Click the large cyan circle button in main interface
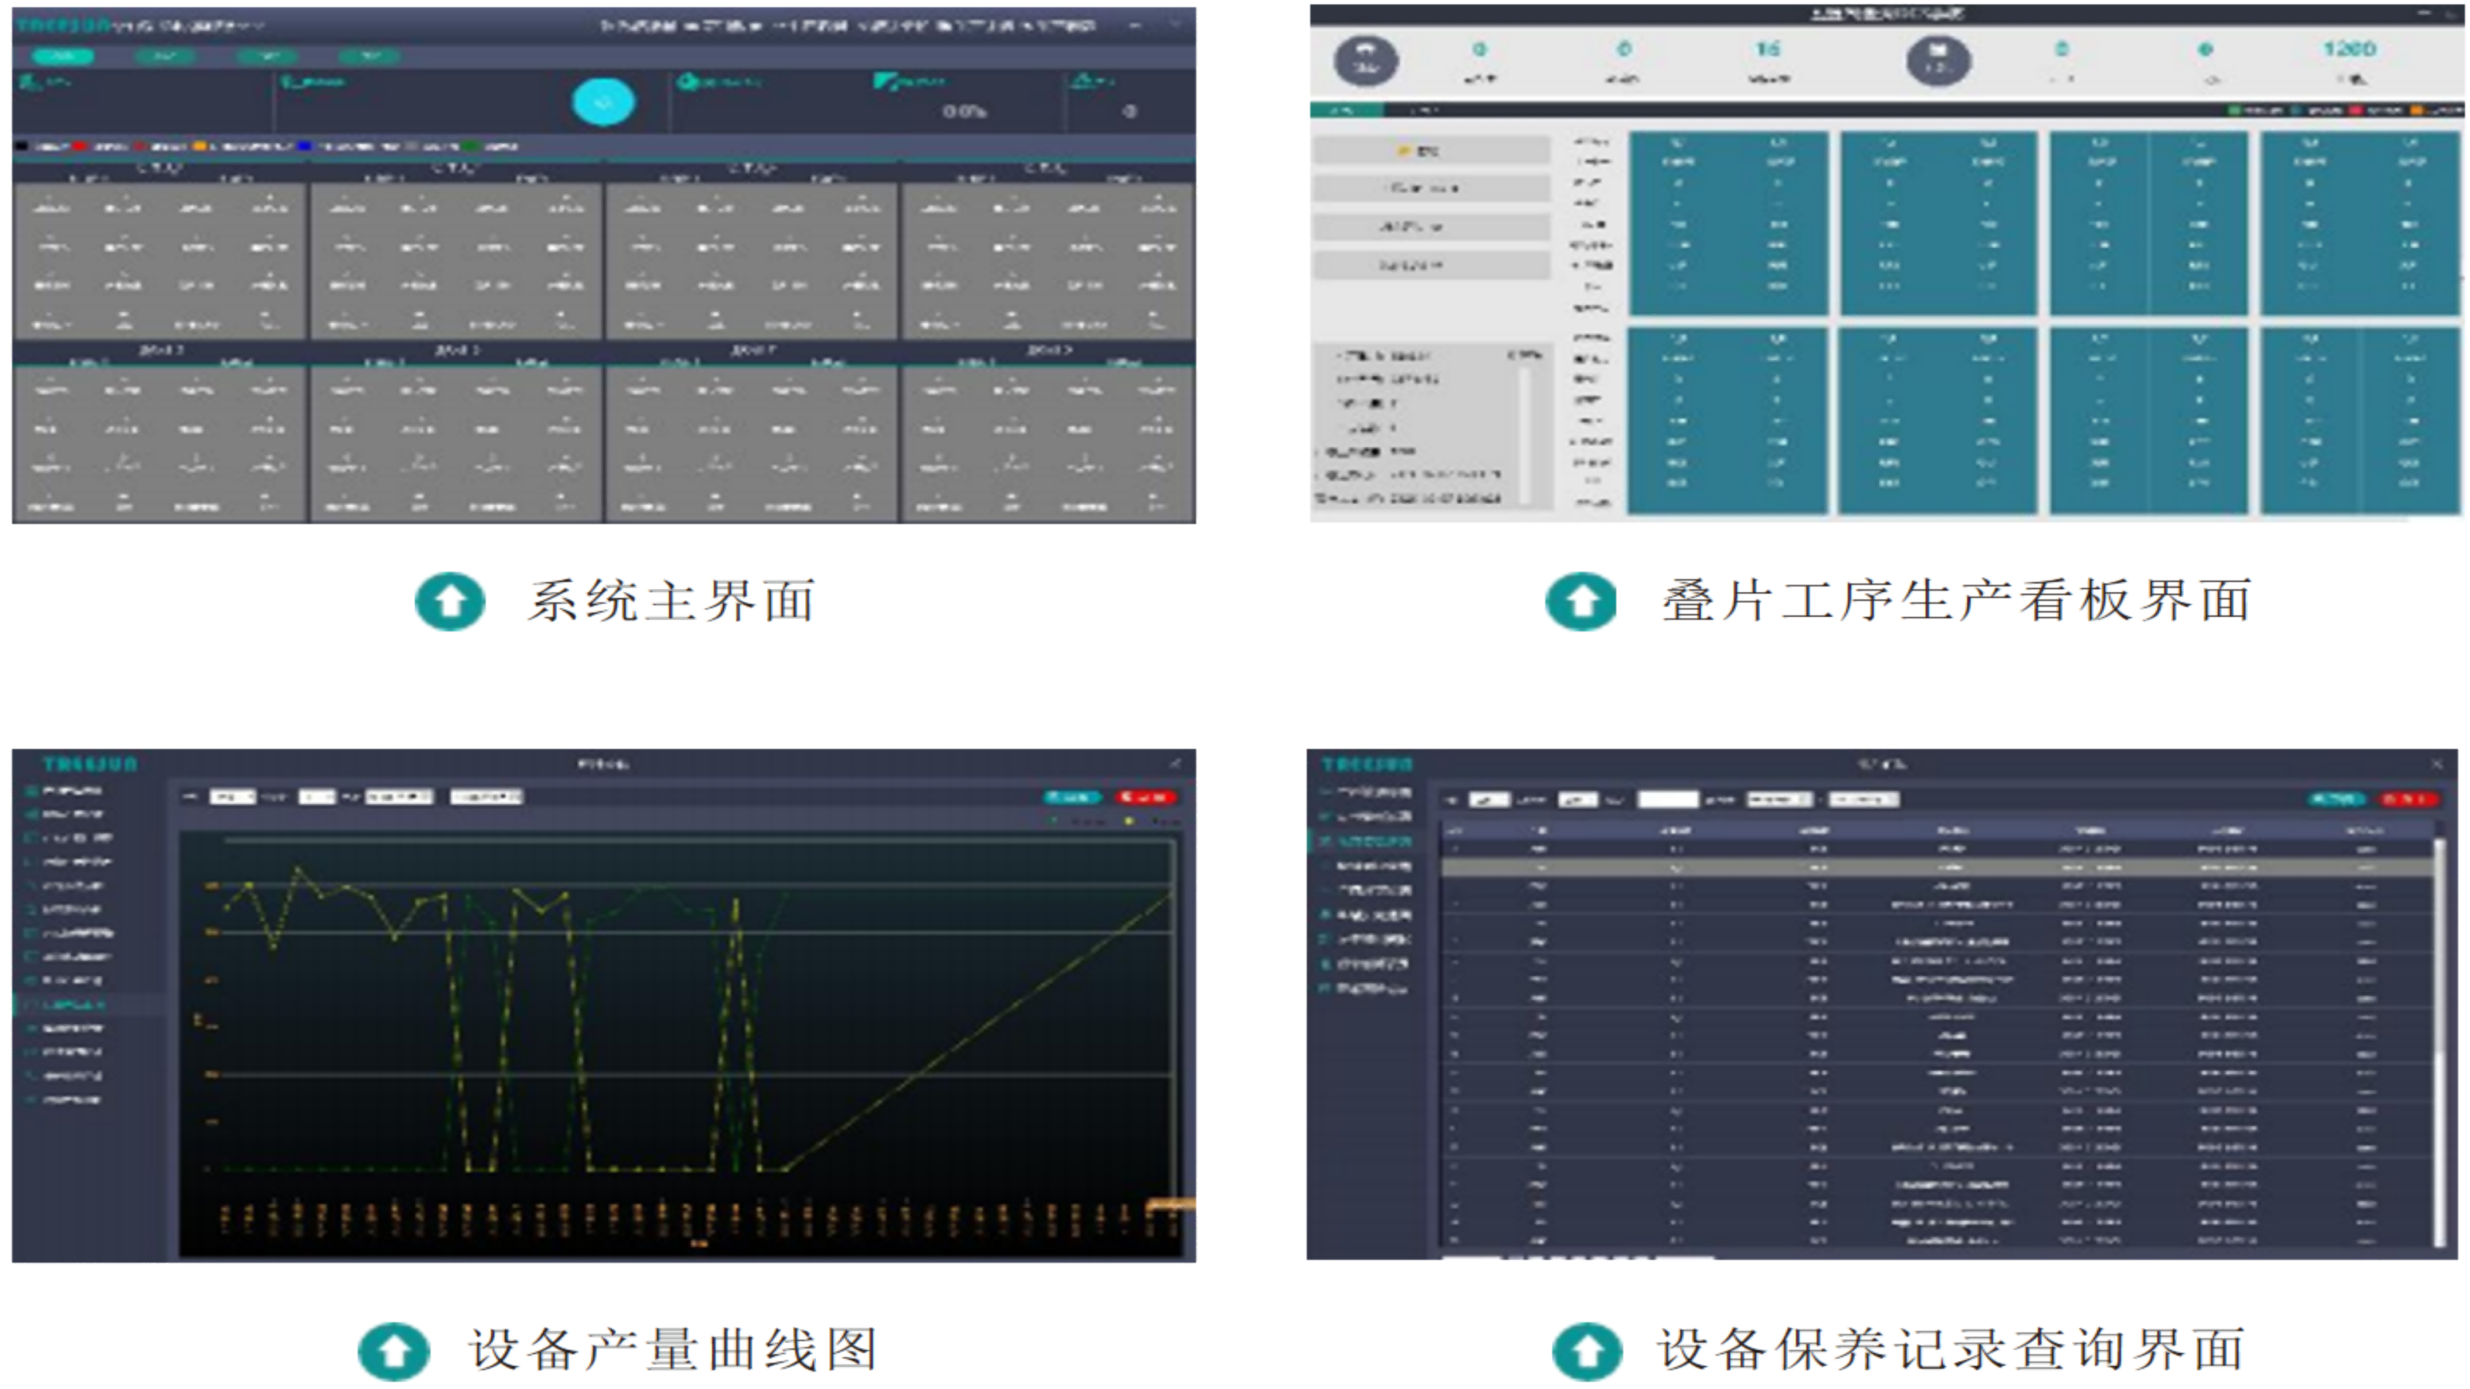The image size is (2470, 1389). point(603,102)
